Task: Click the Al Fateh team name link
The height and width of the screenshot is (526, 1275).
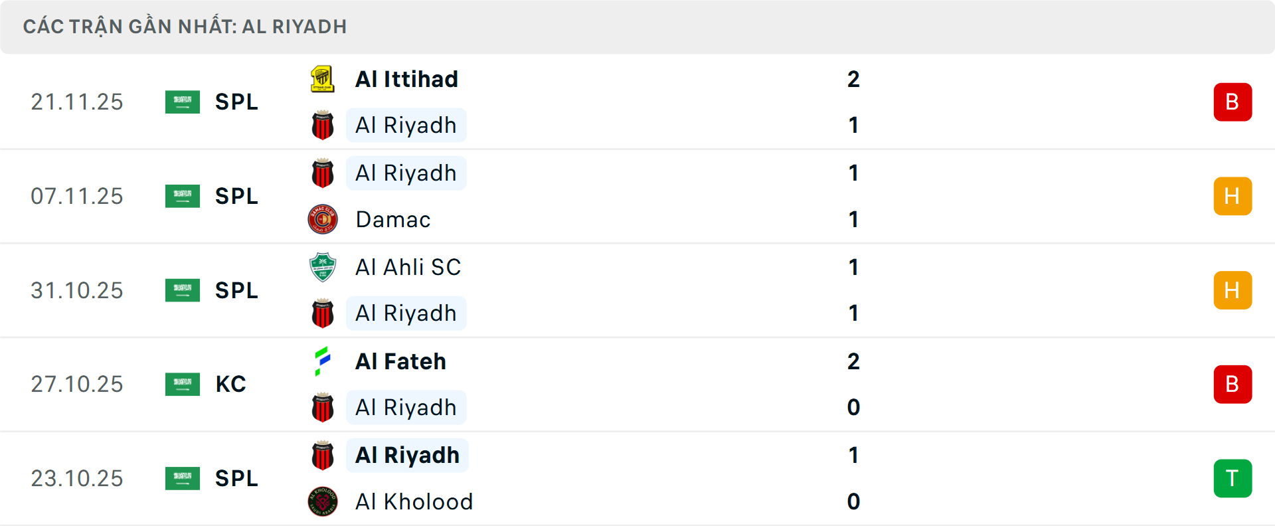Action: (400, 361)
